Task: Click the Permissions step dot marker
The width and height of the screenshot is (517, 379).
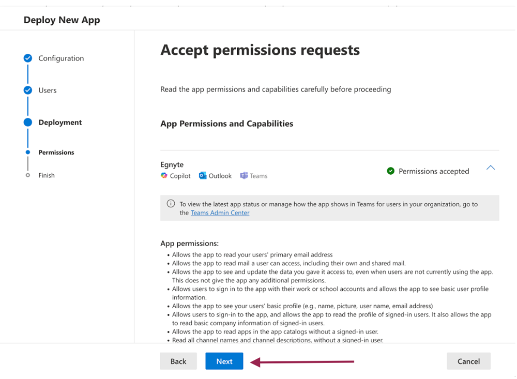Action: tap(28, 153)
